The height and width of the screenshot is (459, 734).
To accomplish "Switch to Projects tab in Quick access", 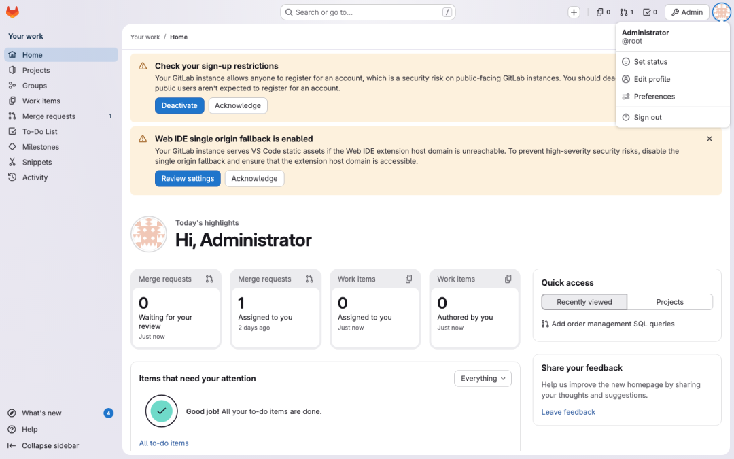I will (x=670, y=302).
